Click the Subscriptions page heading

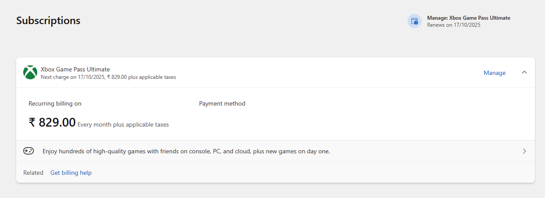click(x=48, y=21)
